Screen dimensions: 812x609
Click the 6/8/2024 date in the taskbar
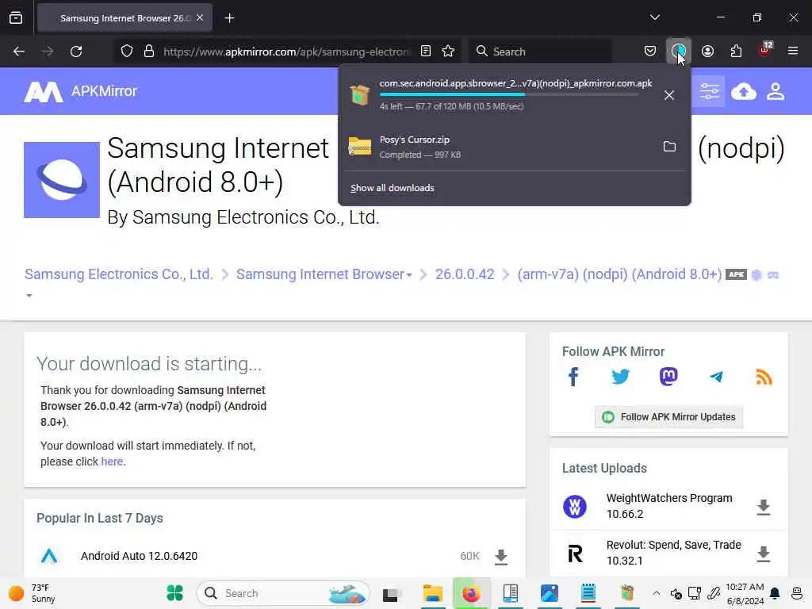(x=745, y=601)
